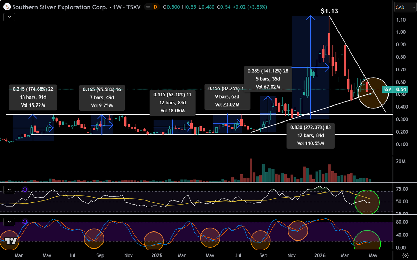The width and height of the screenshot is (417, 260).
Task: Click the 80.00 stochastic scale label
Action: (x=402, y=222)
